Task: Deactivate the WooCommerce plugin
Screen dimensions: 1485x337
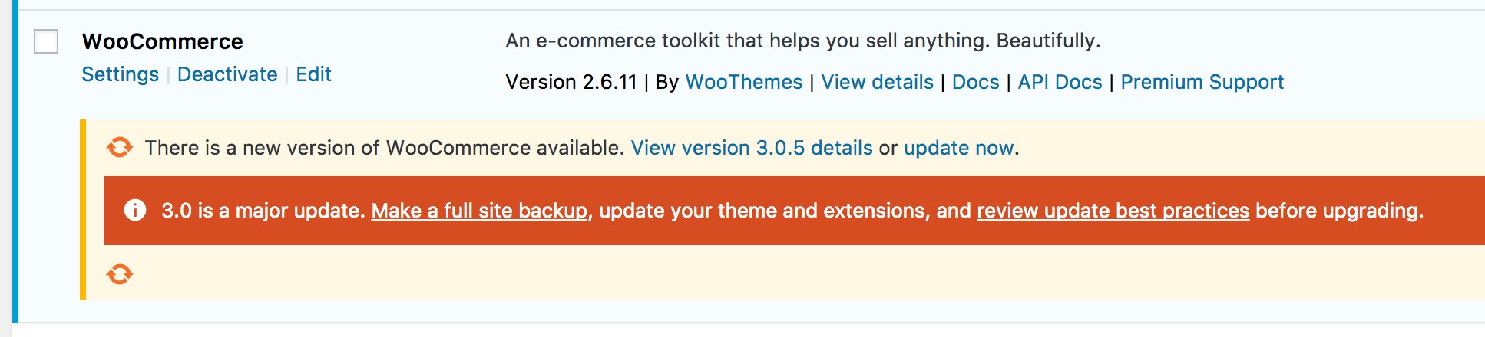Action: (x=227, y=74)
